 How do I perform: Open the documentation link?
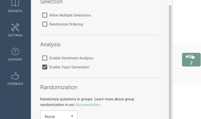[x=88, y=105]
